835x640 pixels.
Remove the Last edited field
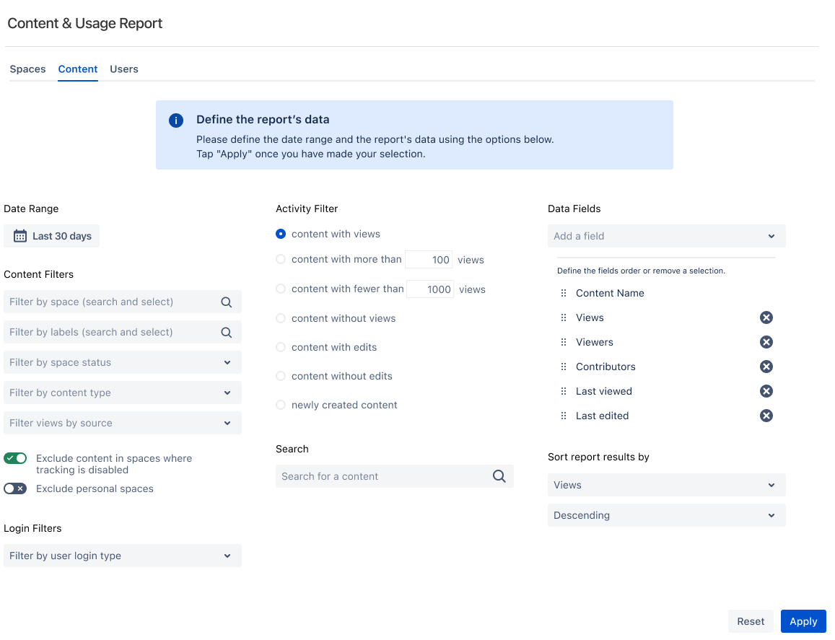click(766, 416)
